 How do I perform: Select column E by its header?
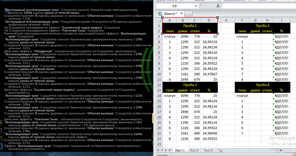(226, 20)
